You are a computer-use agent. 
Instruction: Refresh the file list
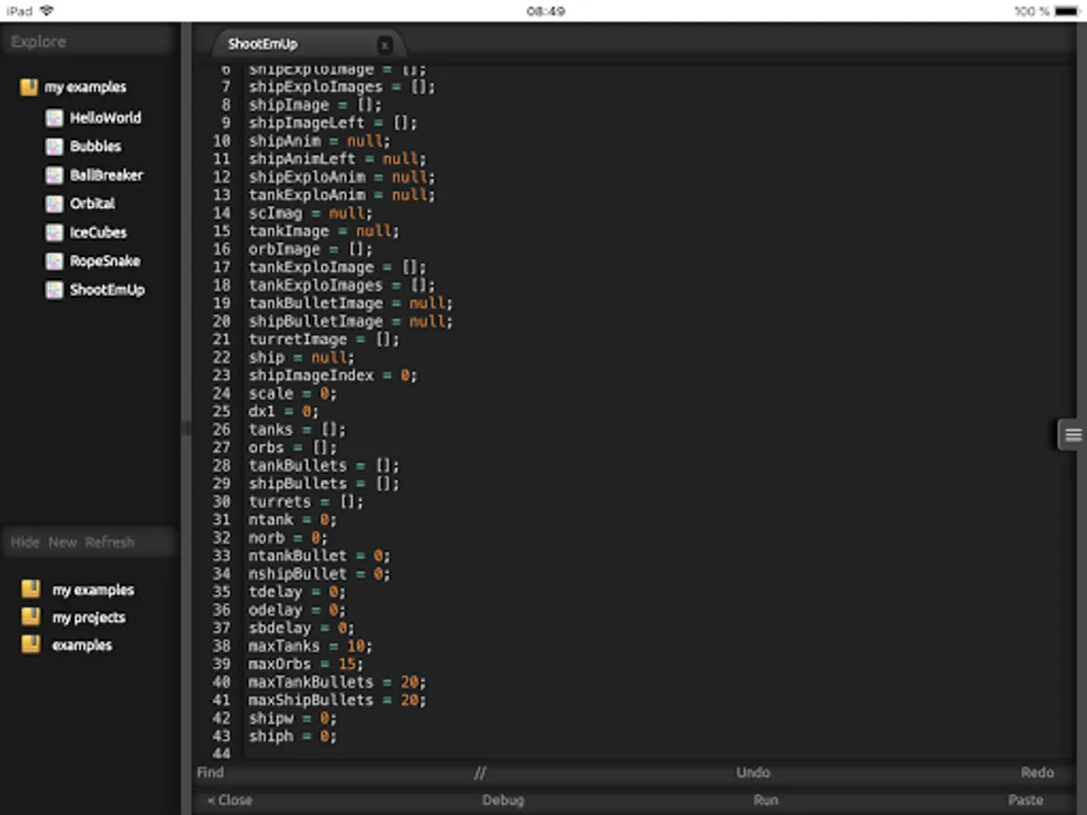(x=110, y=542)
